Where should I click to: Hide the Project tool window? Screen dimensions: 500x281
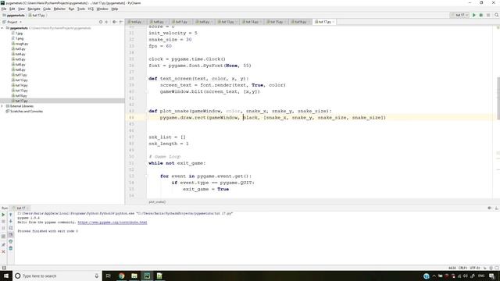tap(121, 22)
